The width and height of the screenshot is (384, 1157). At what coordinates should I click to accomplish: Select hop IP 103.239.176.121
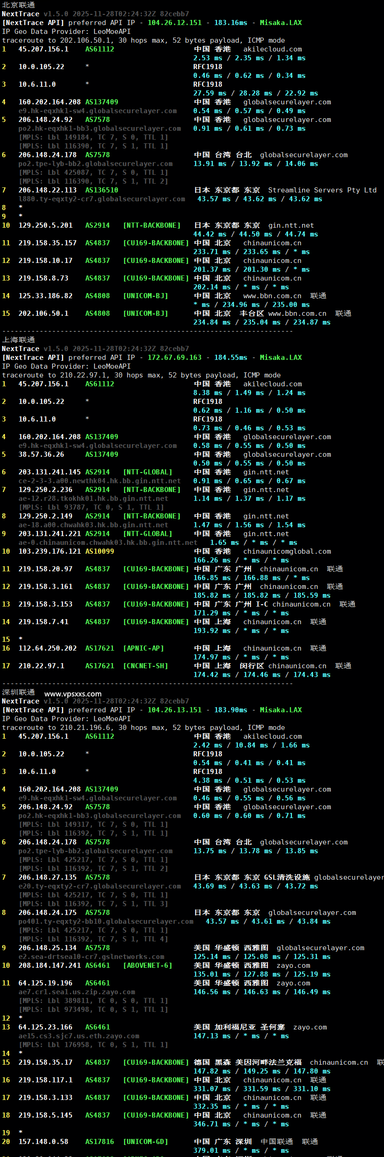[x=50, y=551]
